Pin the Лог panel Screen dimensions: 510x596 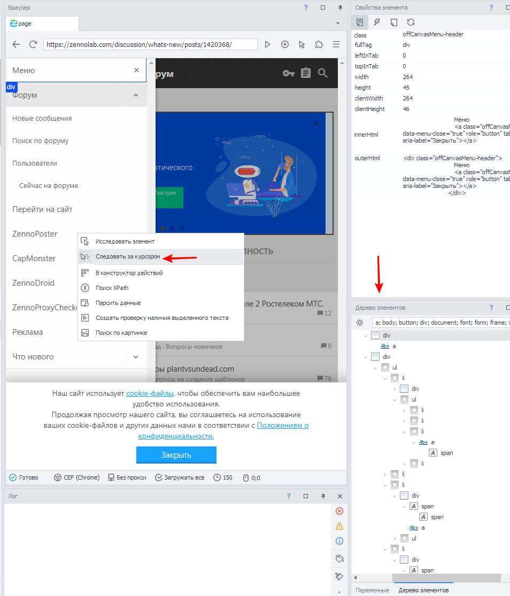click(323, 496)
